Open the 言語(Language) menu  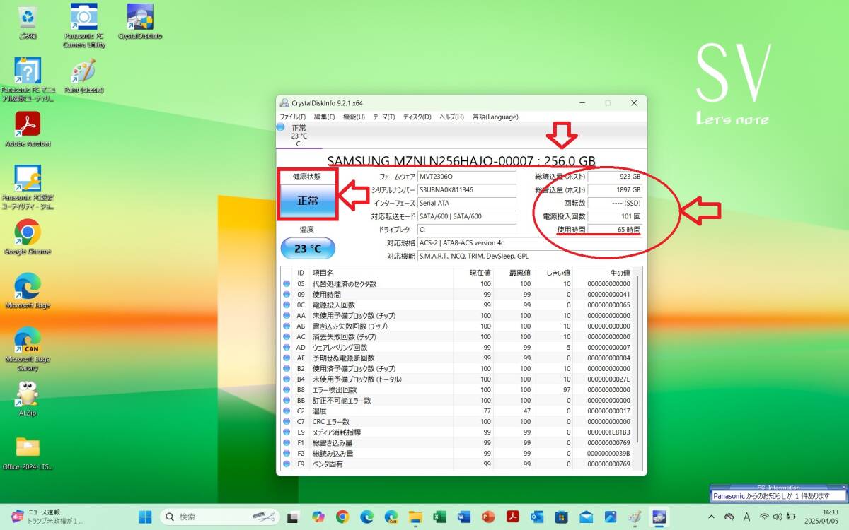click(x=495, y=117)
